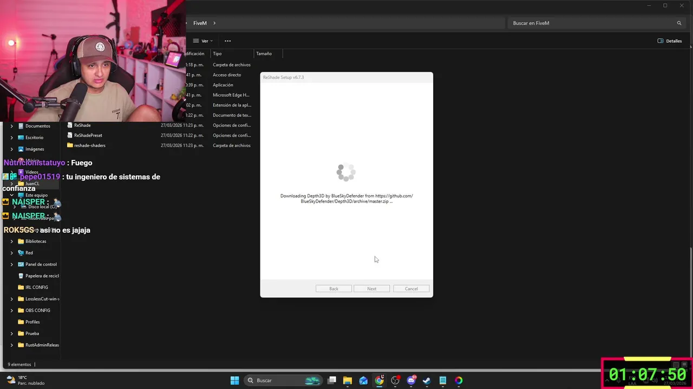Select the ReShade config file icon

(x=70, y=125)
